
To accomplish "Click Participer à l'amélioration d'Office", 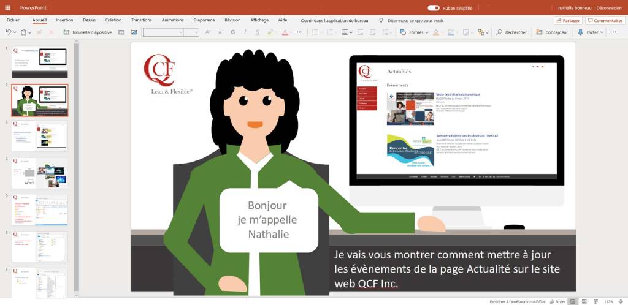I will (x=517, y=301).
